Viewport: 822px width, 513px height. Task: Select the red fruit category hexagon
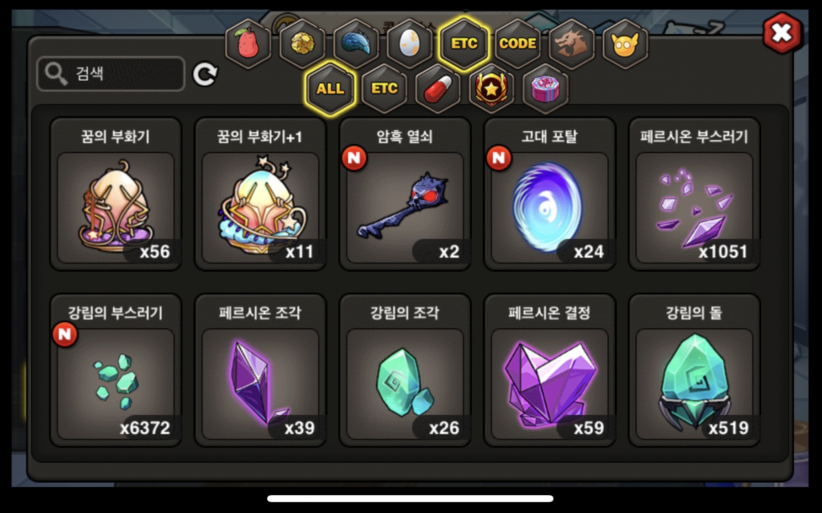pos(248,44)
